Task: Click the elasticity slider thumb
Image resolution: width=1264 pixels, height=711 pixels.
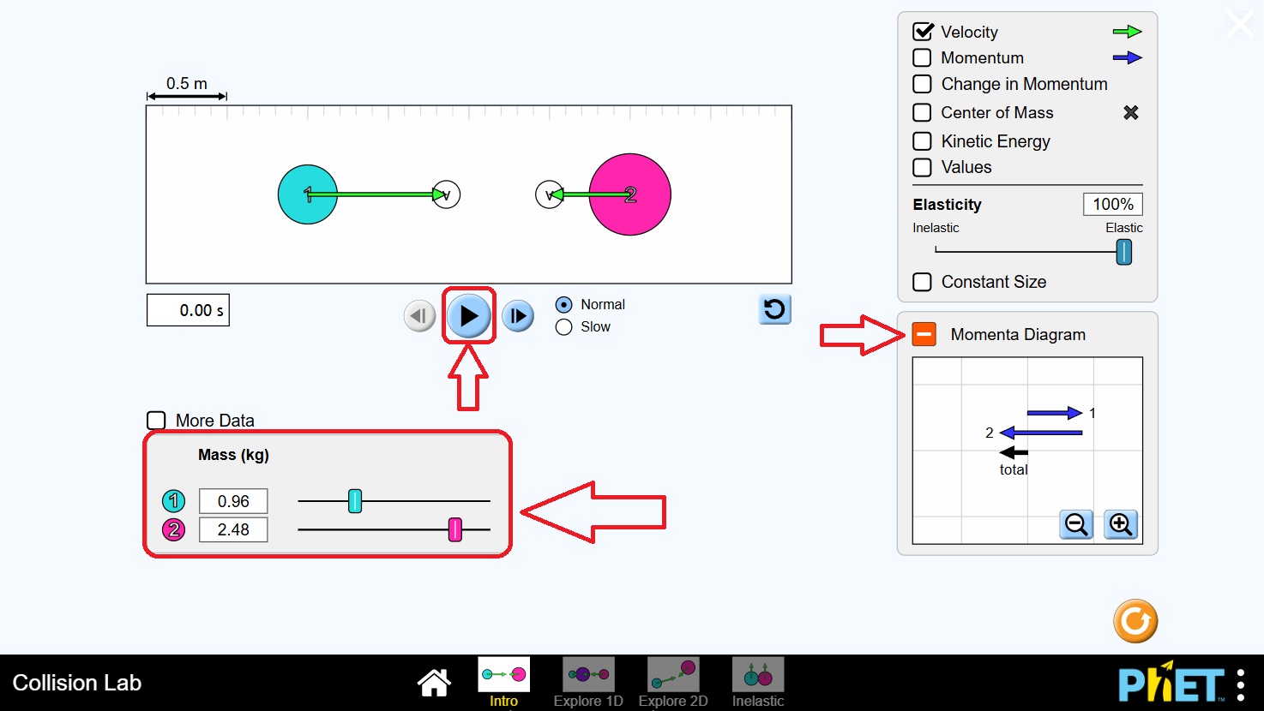Action: pyautogui.click(x=1124, y=252)
